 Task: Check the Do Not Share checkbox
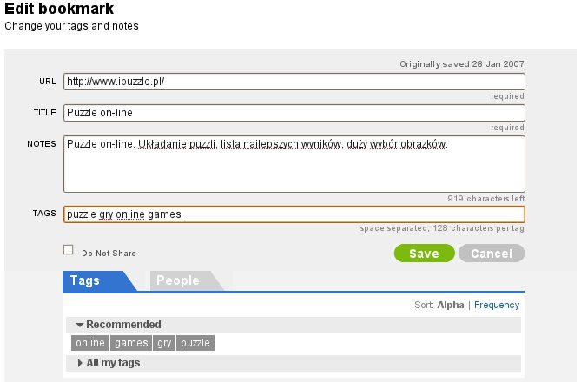coord(69,250)
